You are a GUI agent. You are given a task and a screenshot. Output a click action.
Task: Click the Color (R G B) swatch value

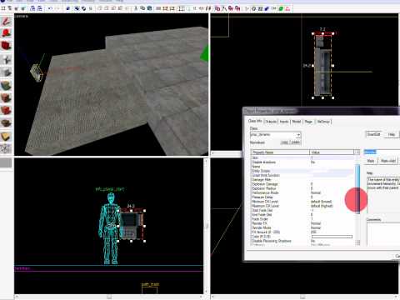point(332,237)
